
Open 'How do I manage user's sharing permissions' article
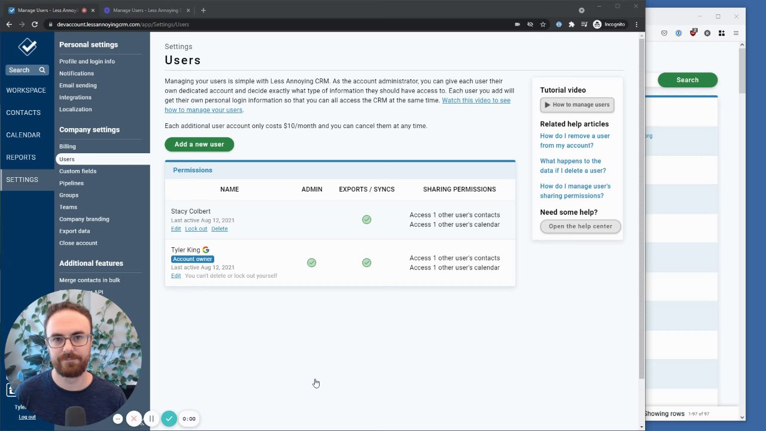[575, 191]
